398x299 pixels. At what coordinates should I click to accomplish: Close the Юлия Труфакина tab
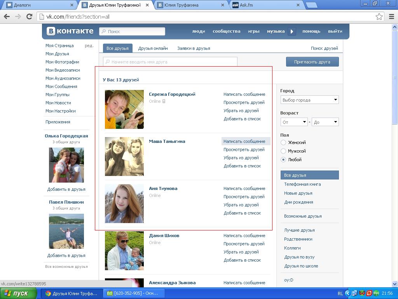223,5
